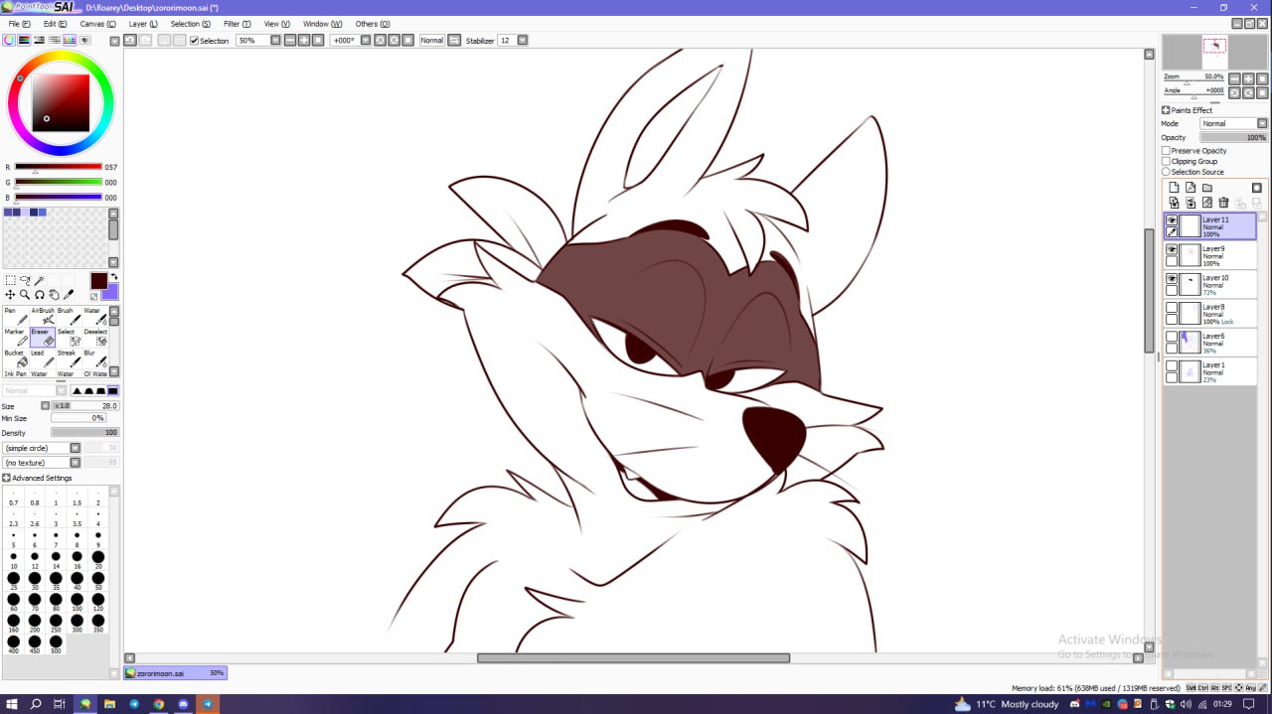Viewport: 1272px width, 714px height.
Task: Hide Layer9 using its eye icon
Action: (x=1172, y=249)
